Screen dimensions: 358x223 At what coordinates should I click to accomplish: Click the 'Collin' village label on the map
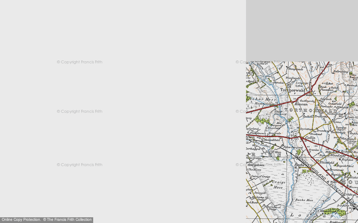click(x=310, y=138)
